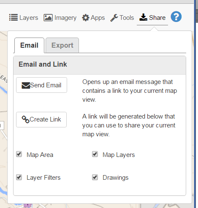Image resolution: width=198 pixels, height=208 pixels.
Task: Click the chain link icon on Create Link
Action: point(25,119)
